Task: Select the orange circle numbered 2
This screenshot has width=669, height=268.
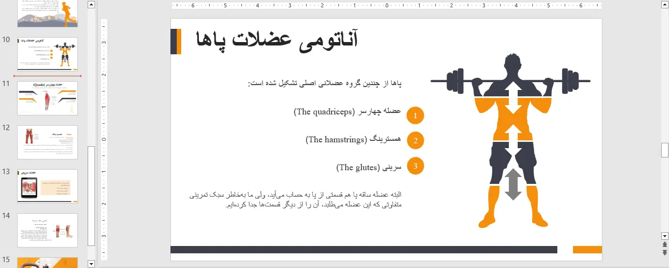Action: 415,141
